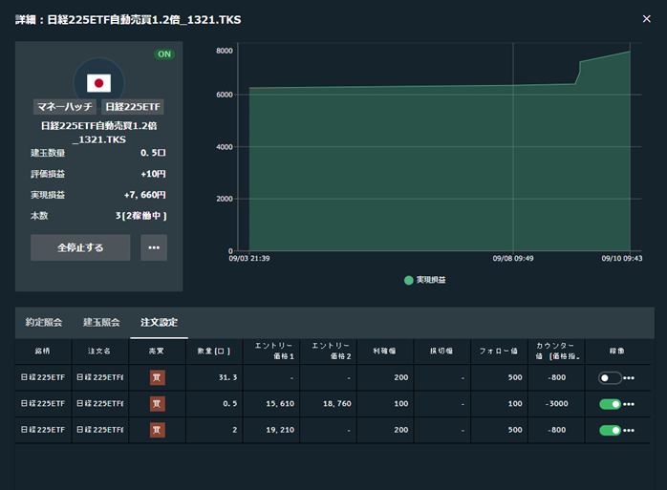
Task: Click the 売買 column header
Action: coord(157,351)
